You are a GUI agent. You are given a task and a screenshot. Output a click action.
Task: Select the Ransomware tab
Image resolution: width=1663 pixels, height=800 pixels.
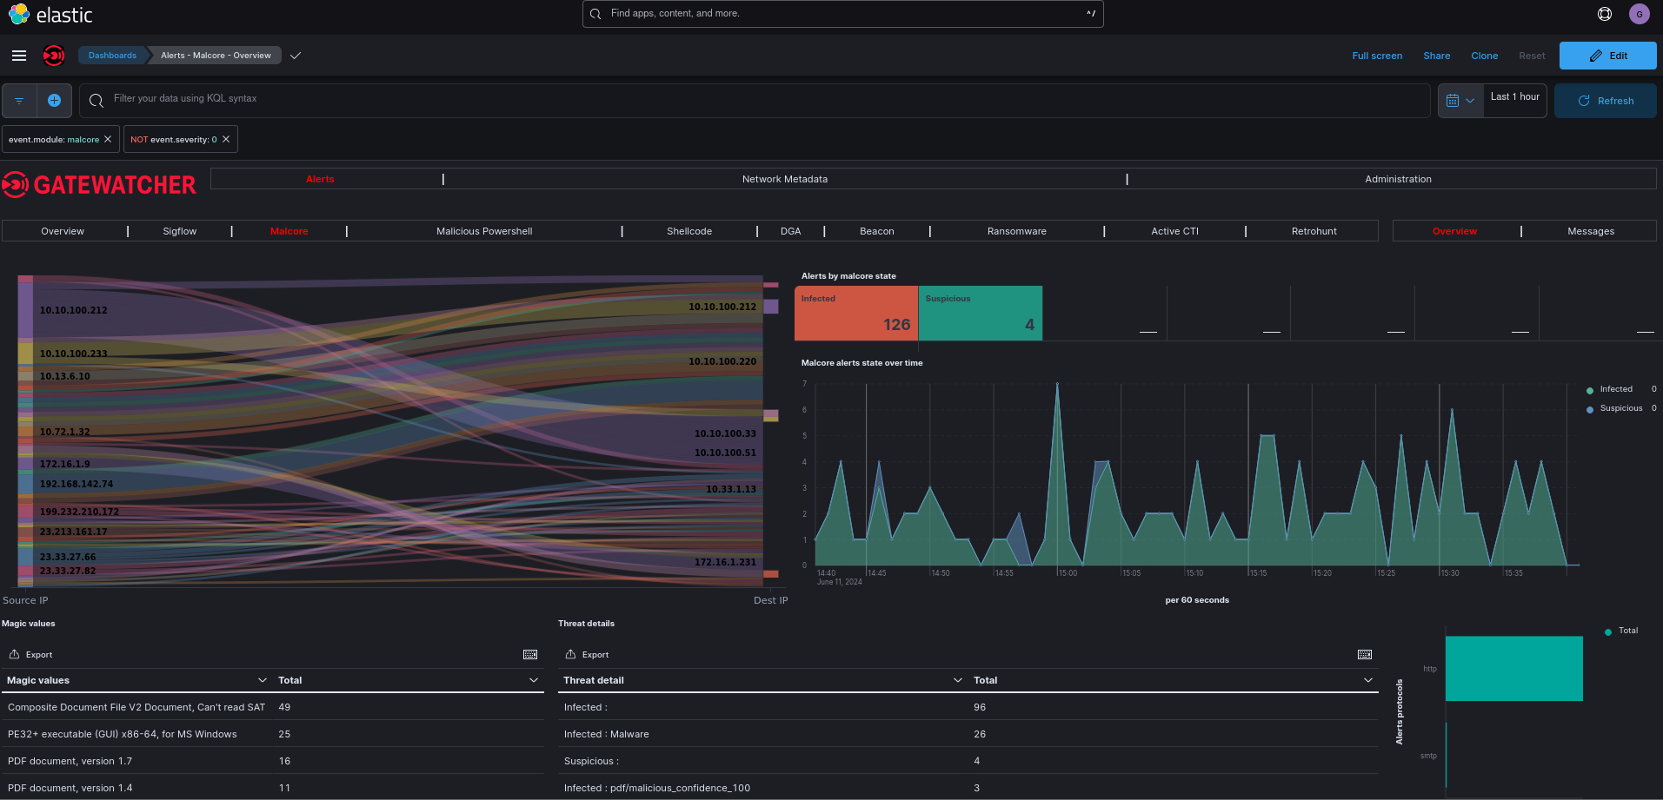[x=1015, y=230]
